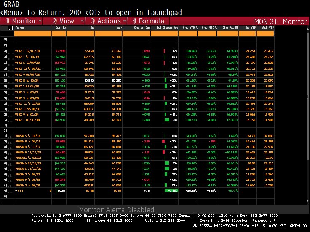Select ticker VENZ 9 ¼ 09/27
310x232 pixels.
click(x=27, y=92)
